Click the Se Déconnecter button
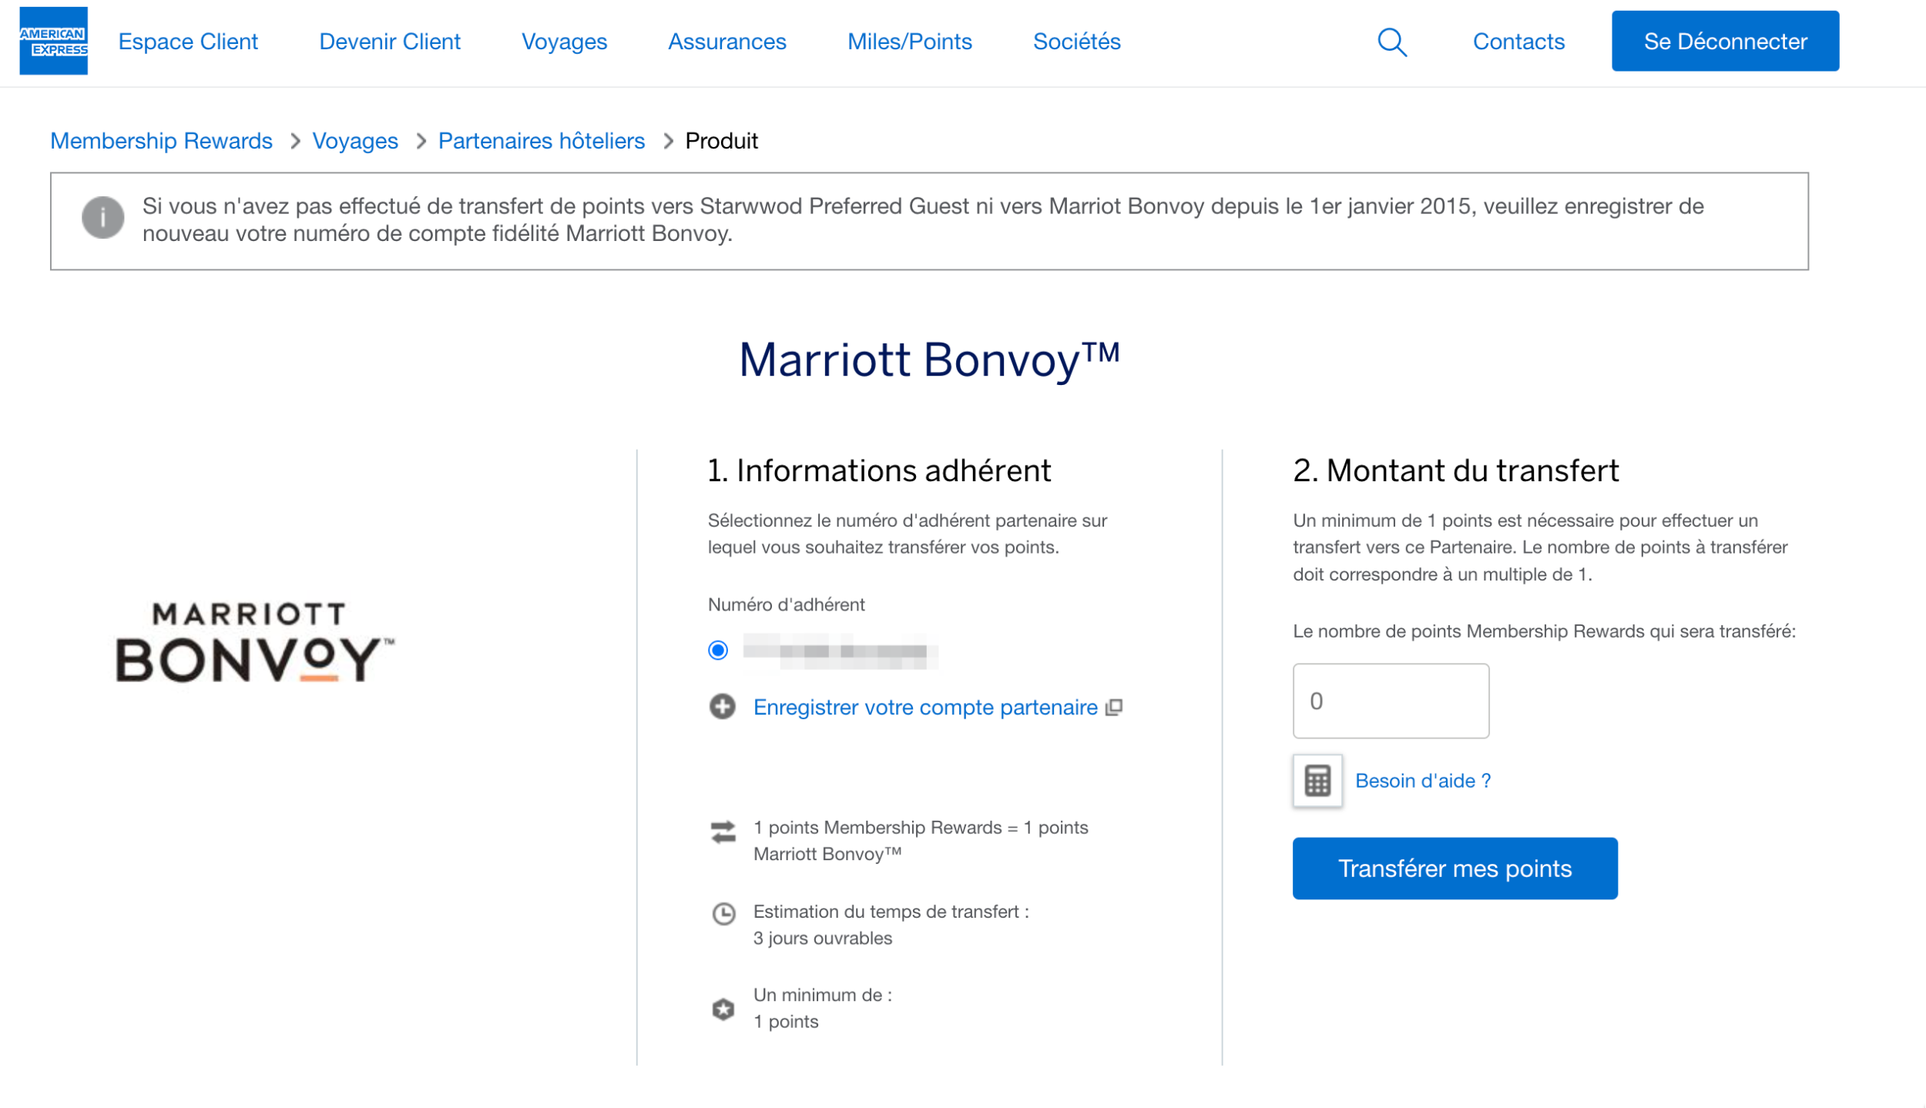1926x1108 pixels. point(1725,41)
